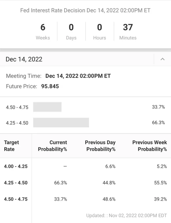
Task: Select the 4.50 - 4.75 probability bar
Action: [x=47, y=107]
